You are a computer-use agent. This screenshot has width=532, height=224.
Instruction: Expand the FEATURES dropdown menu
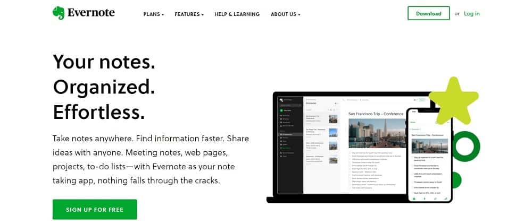tap(189, 14)
